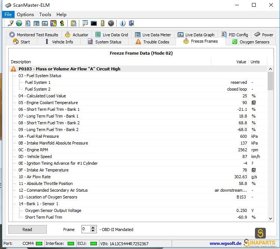Click the connect plug icon in the toolbar
The width and height of the screenshot is (280, 249).
click(10, 23)
